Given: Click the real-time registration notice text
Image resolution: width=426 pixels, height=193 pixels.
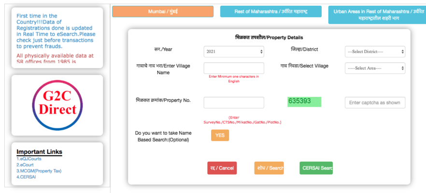Looking at the screenshot, I should pyautogui.click(x=56, y=31).
